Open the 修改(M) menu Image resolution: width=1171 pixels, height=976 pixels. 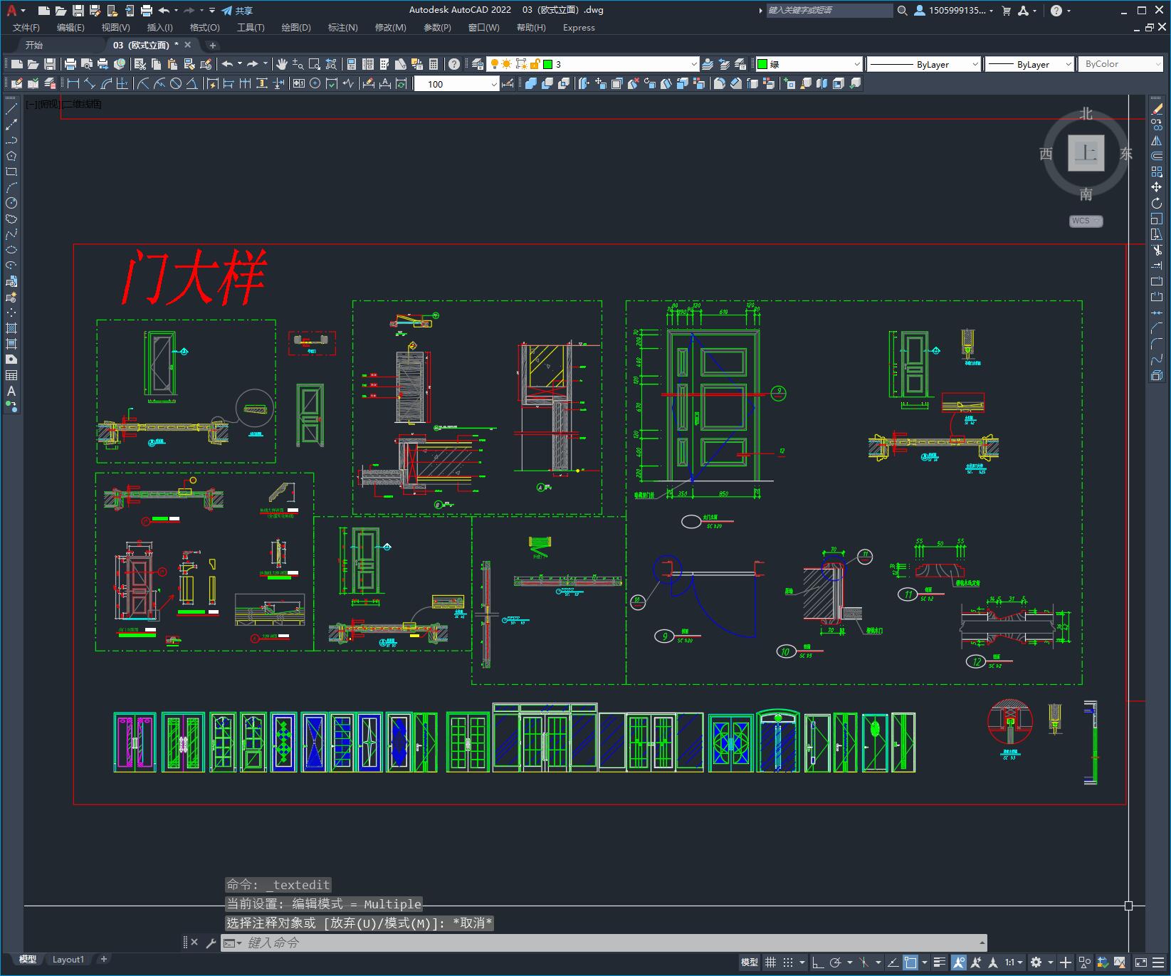(x=390, y=28)
